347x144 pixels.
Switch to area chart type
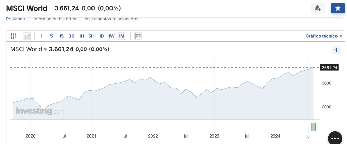[27, 36]
